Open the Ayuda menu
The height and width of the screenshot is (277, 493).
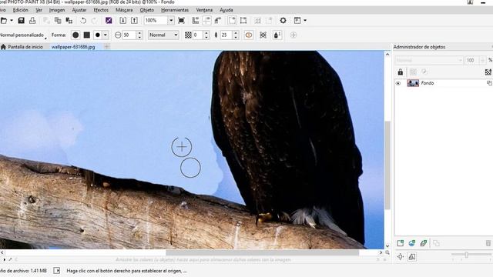tap(226, 10)
